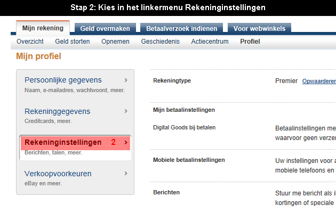
Task: Select Geld storten in submenu
Action: click(73, 42)
